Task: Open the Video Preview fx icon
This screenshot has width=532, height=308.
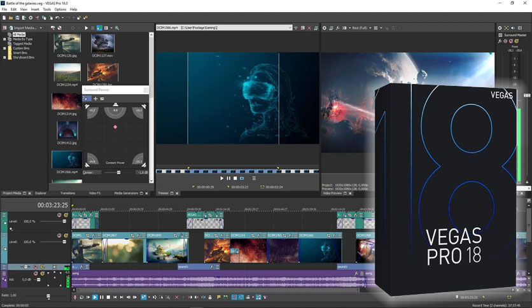Action: click(339, 28)
